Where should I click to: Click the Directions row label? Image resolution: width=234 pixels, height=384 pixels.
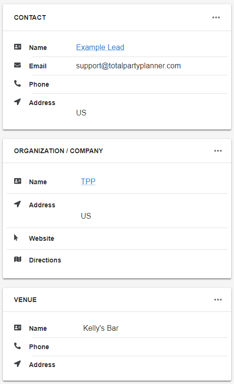[45, 260]
